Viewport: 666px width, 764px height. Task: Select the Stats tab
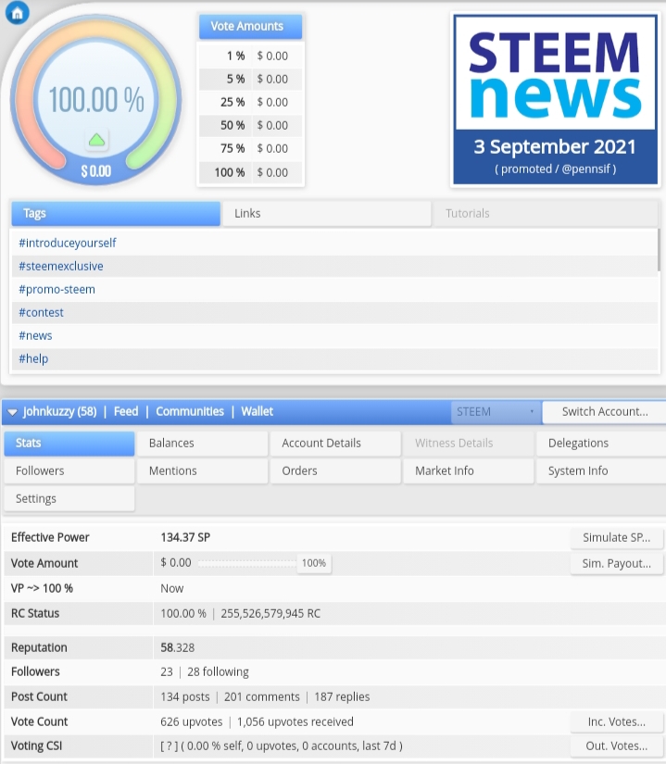[69, 444]
